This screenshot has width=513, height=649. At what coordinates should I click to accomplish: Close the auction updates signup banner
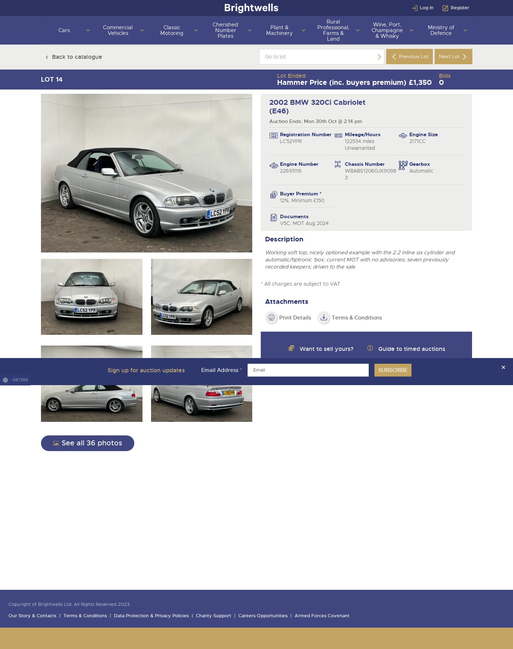tap(503, 367)
